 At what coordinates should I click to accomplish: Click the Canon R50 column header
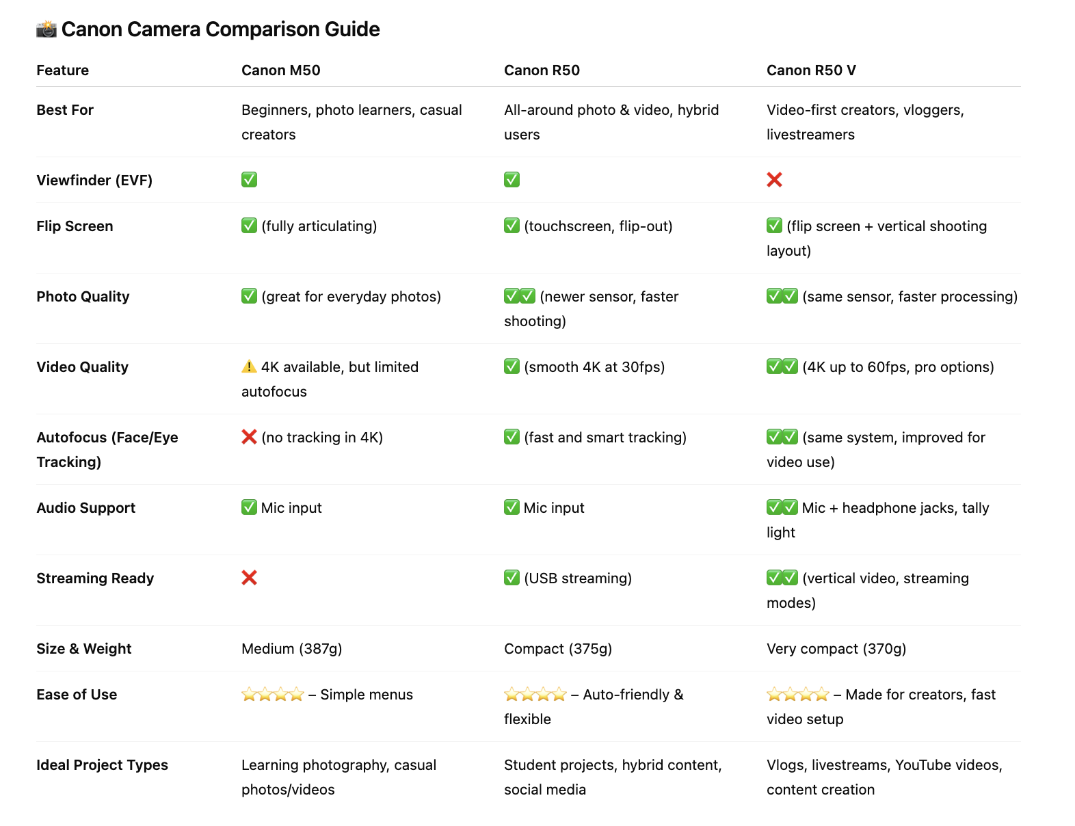coord(542,70)
